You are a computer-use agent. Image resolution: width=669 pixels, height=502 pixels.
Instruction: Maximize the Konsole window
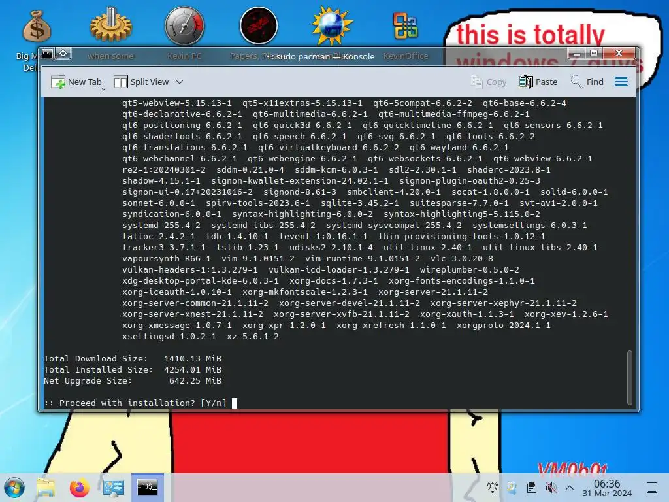[593, 54]
